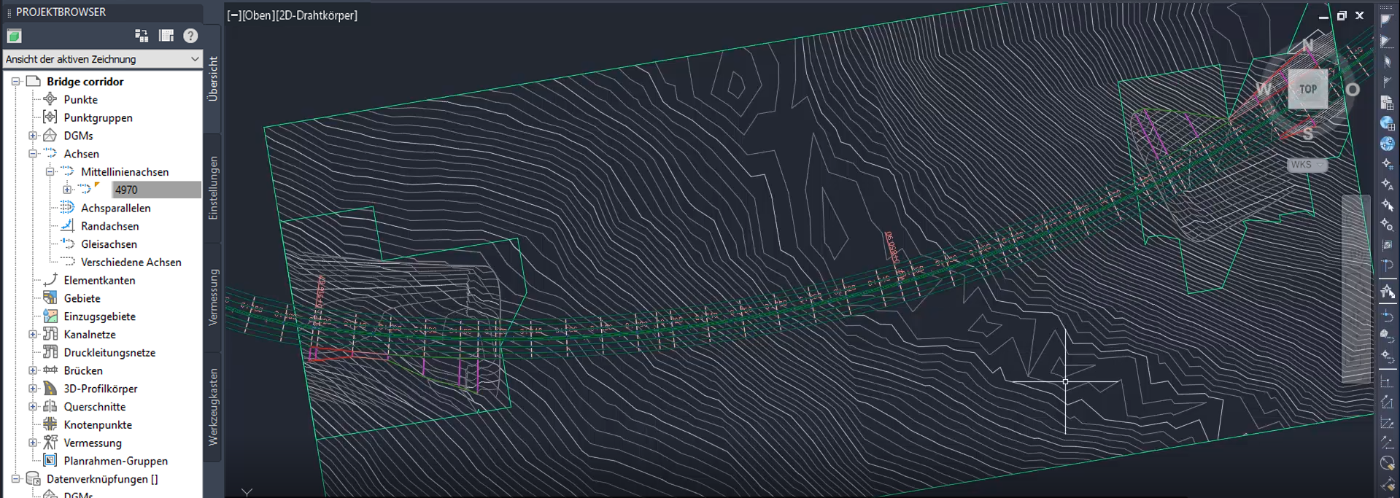Select the Vermessung icon in the tree

coord(50,442)
